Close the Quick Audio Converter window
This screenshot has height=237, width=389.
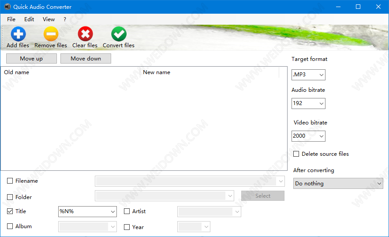click(378, 7)
